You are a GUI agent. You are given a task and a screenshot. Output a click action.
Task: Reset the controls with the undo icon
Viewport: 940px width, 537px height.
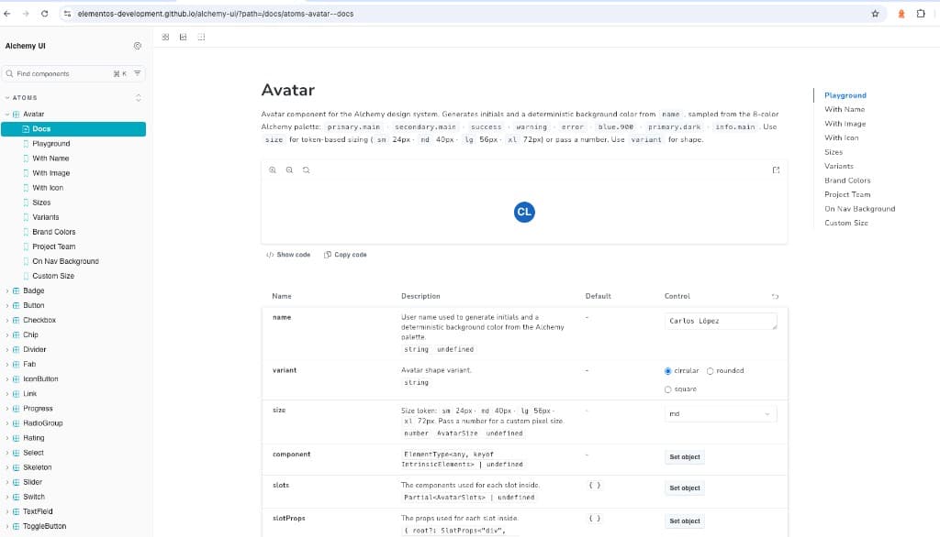[775, 296]
